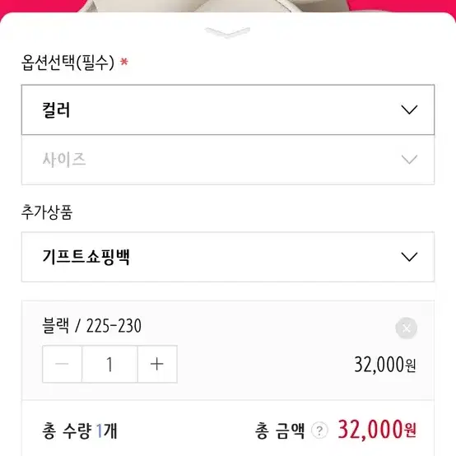The width and height of the screenshot is (456, 456).
Task: Click the 추가상품 section label
Action: (47, 212)
